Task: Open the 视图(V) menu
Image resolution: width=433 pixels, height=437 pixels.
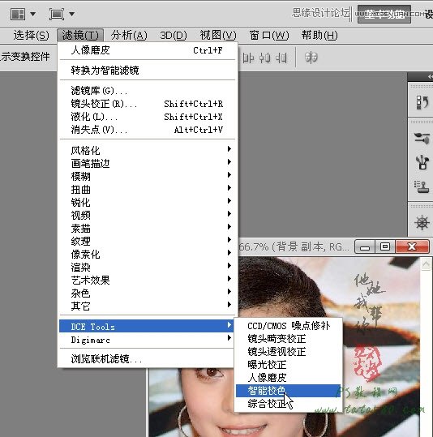Action: pos(218,35)
